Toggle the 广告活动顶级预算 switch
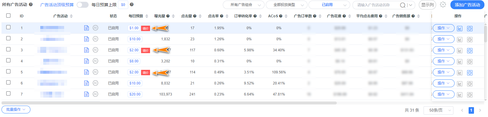 pyautogui.click(x=83, y=5)
